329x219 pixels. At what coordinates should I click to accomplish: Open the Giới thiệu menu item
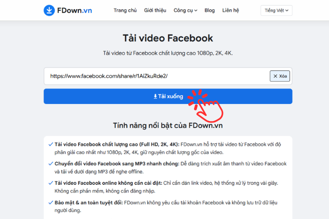[x=156, y=10]
